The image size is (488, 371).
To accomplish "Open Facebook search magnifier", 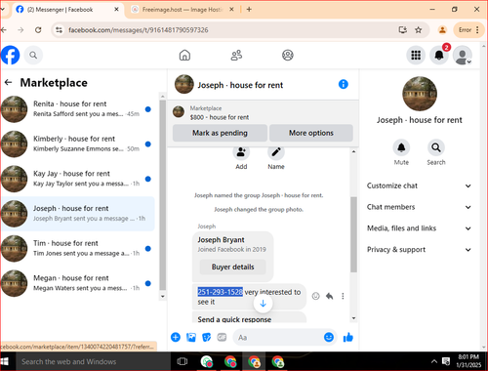I will click(33, 55).
